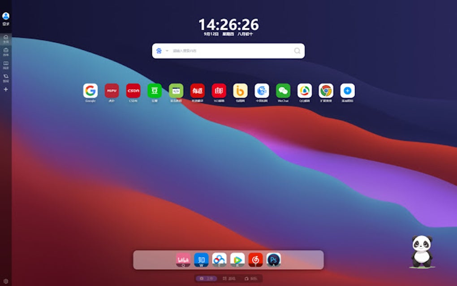Click 添加图标 to add a new shortcut

pyautogui.click(x=346, y=92)
